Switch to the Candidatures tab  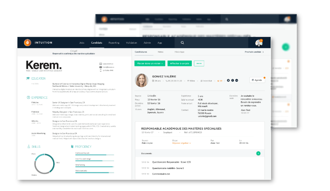(x=141, y=52)
